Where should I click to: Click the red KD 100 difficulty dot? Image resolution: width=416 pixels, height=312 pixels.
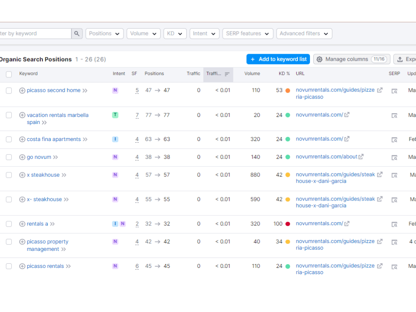(287, 224)
